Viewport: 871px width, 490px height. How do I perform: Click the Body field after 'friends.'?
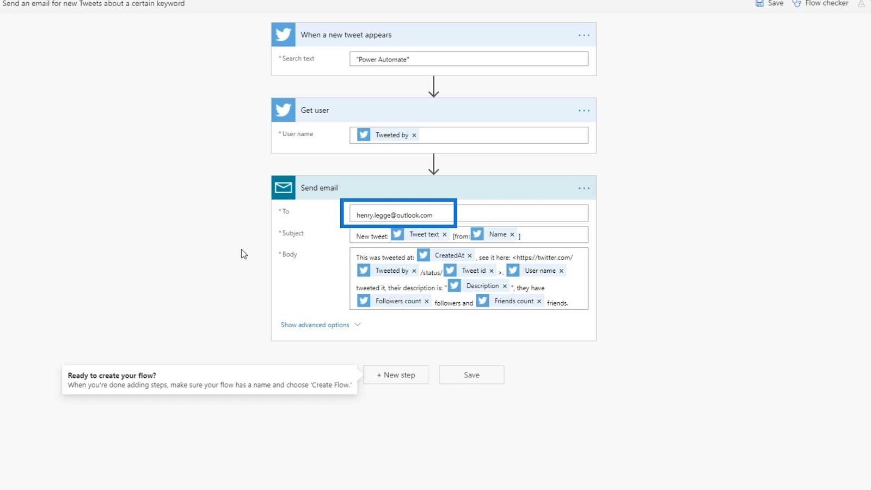(x=577, y=303)
